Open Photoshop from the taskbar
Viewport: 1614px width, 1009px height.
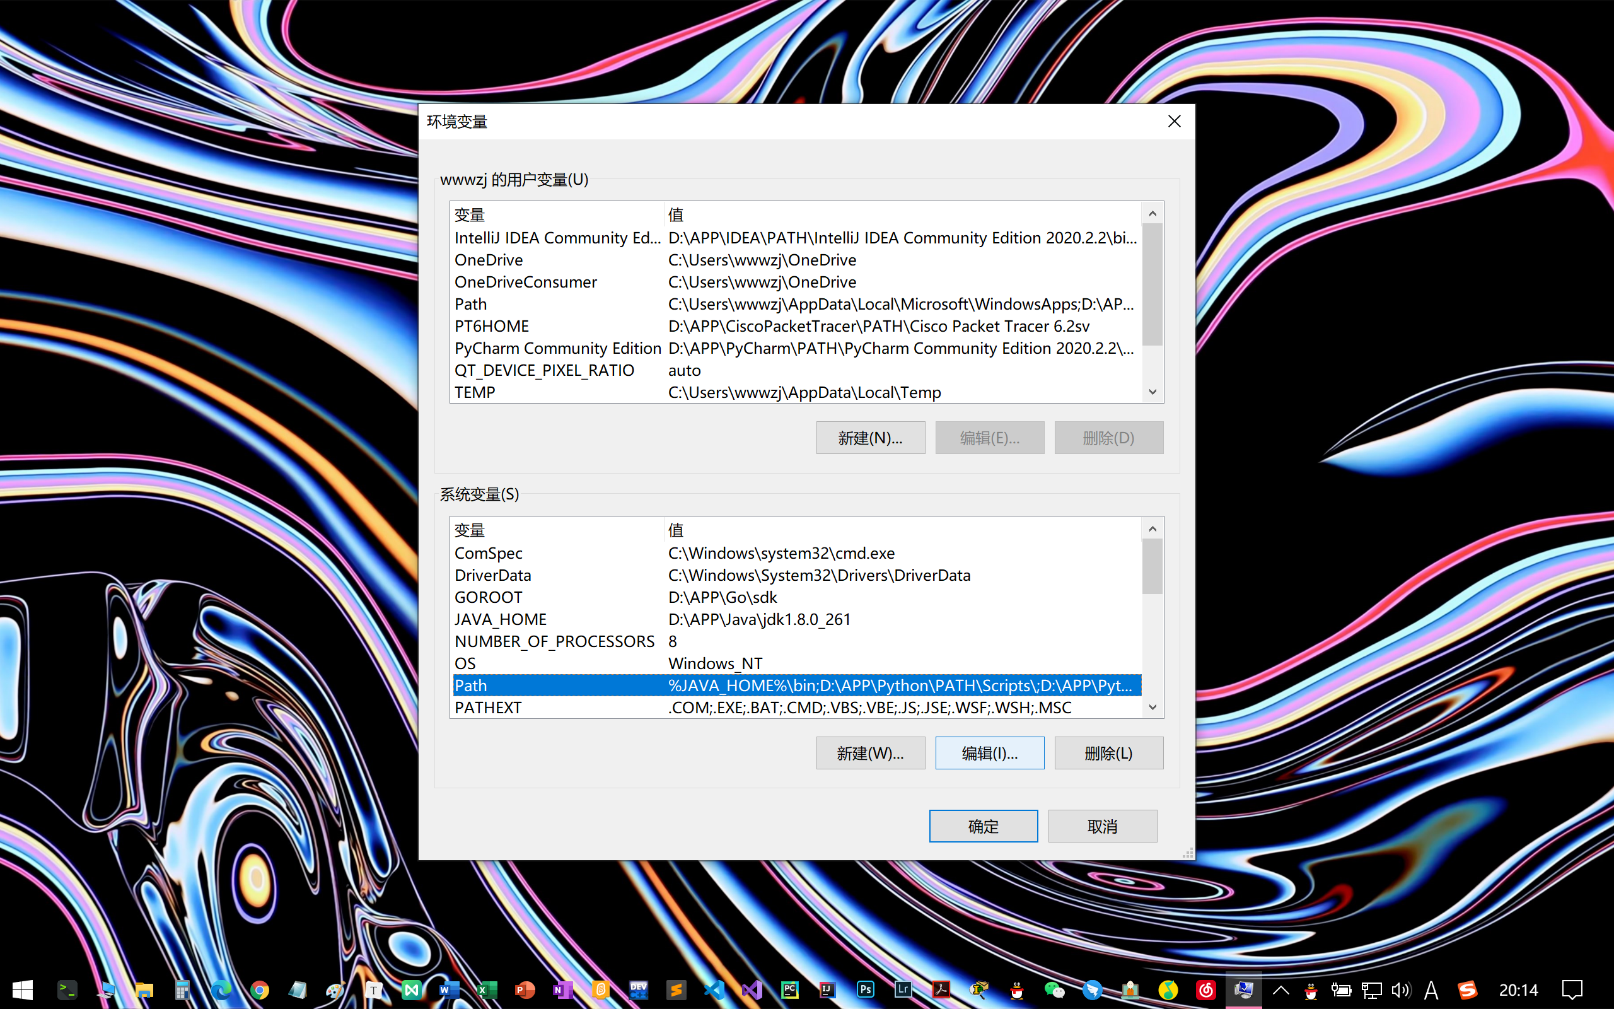point(865,989)
